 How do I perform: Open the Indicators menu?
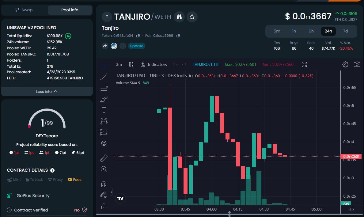[154, 64]
